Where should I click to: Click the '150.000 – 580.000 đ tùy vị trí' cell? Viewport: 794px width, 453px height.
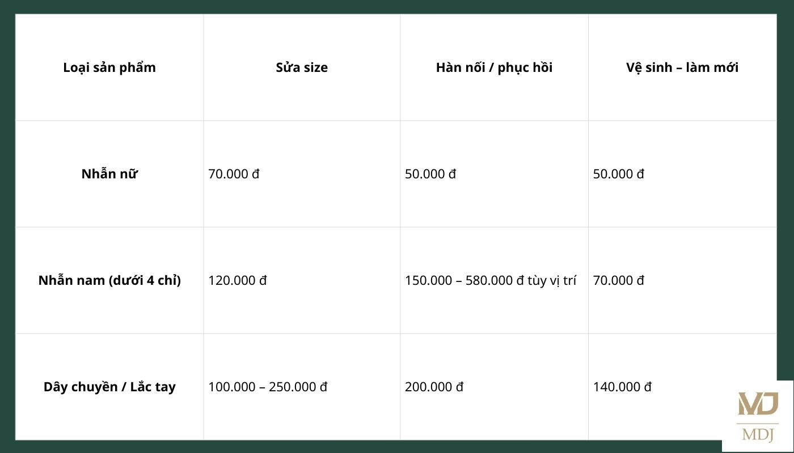click(x=490, y=280)
